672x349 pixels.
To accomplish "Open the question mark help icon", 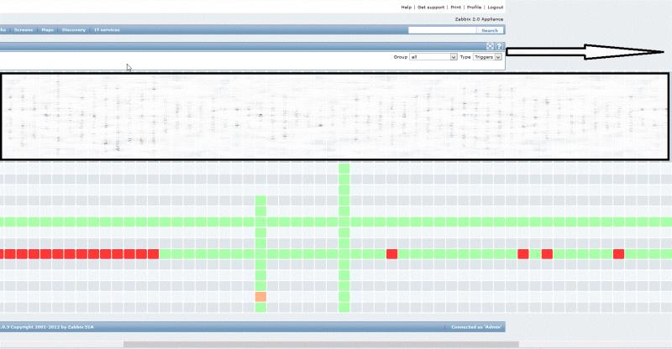I will [499, 46].
